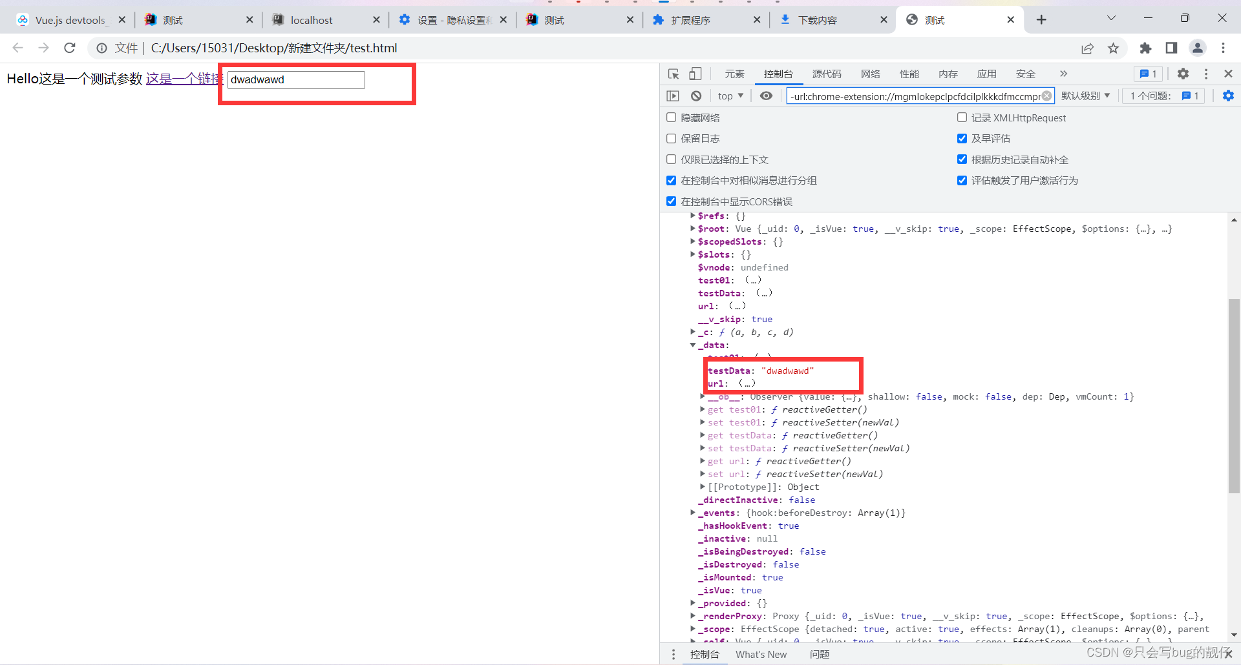The width and height of the screenshot is (1241, 665).
Task: Disable 在控制台中显示CORS错误 checkbox
Action: (672, 201)
